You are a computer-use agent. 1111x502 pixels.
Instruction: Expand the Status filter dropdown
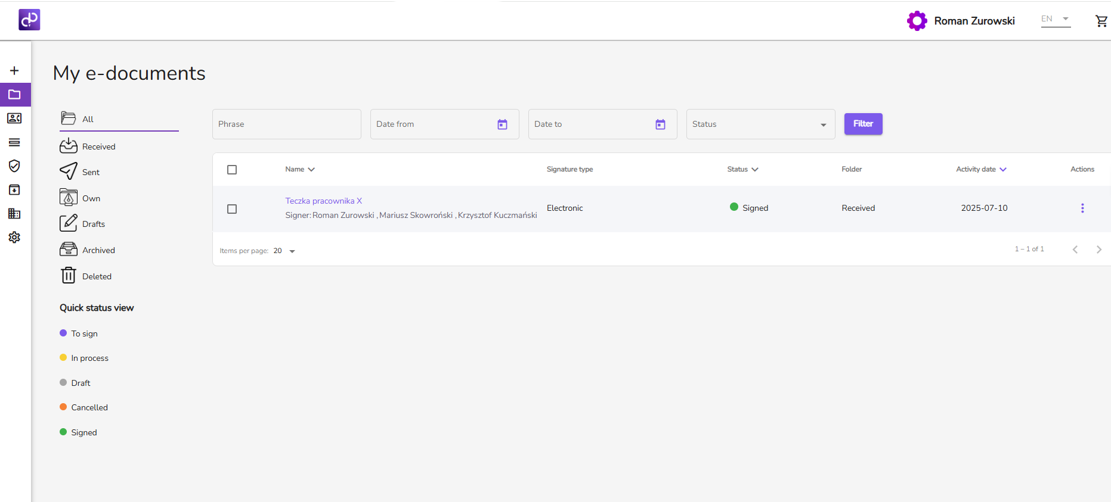tap(760, 124)
